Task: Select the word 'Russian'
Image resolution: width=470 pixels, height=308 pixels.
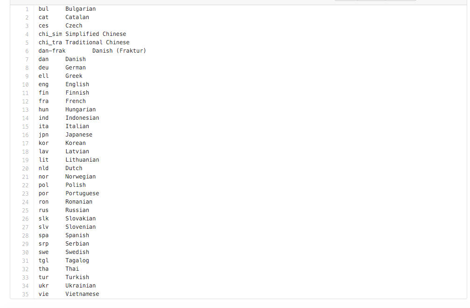Action: (77, 210)
